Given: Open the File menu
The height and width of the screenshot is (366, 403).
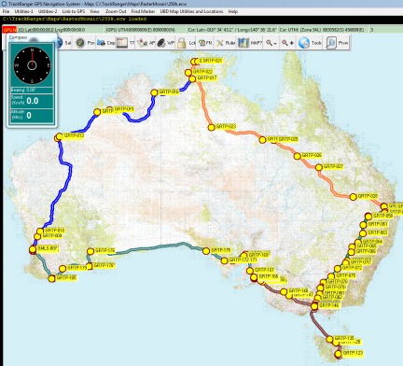Looking at the screenshot, I should (x=6, y=11).
